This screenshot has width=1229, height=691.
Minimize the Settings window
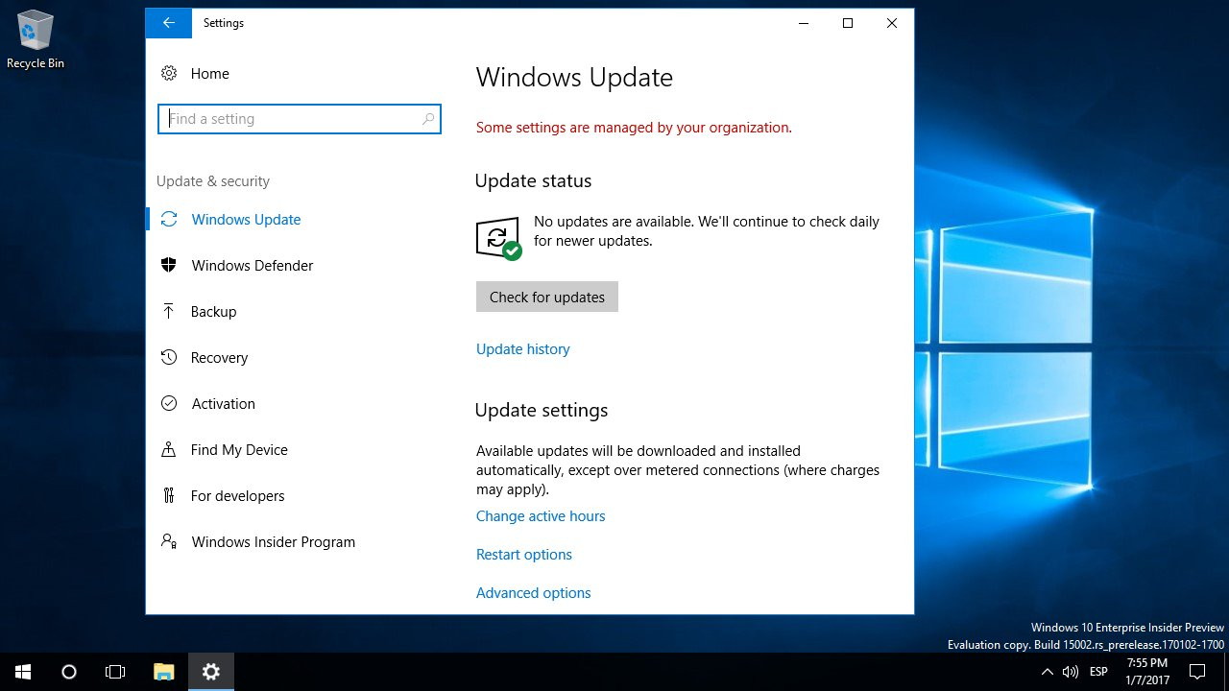(x=804, y=23)
